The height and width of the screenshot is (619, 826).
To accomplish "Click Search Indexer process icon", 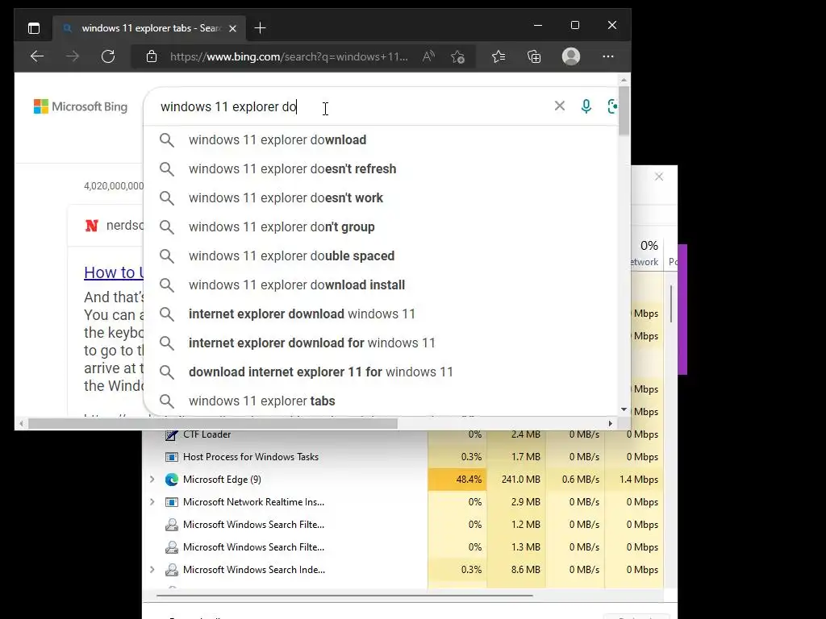I will [x=171, y=570].
